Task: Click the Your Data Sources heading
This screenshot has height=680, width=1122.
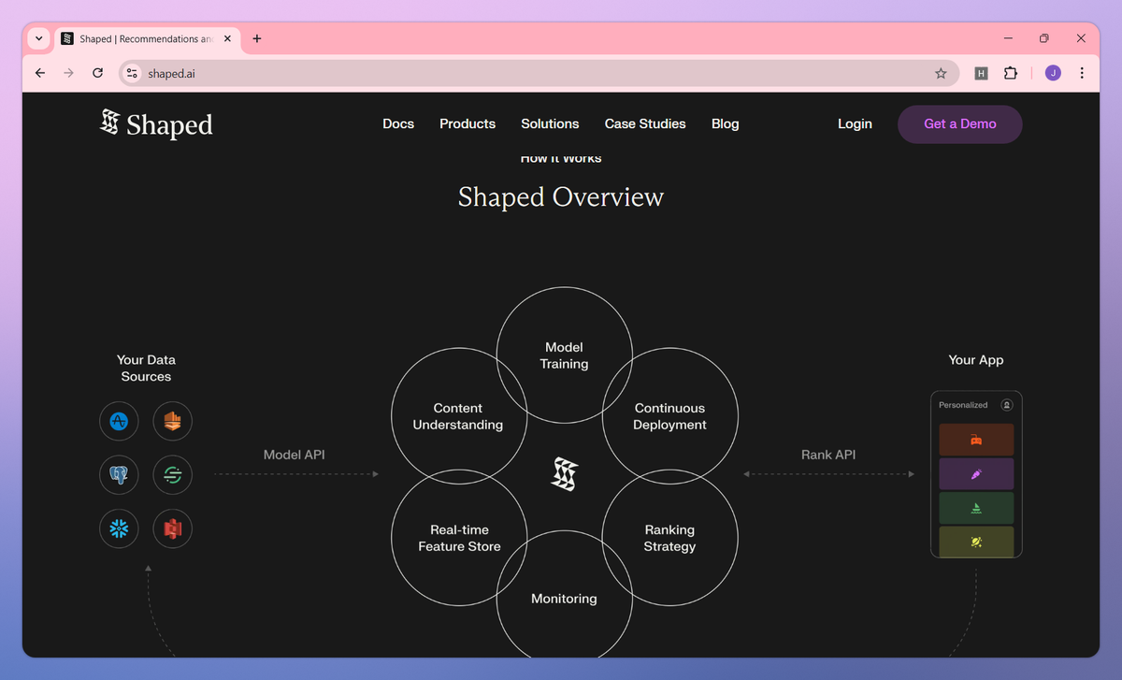Action: pos(146,368)
